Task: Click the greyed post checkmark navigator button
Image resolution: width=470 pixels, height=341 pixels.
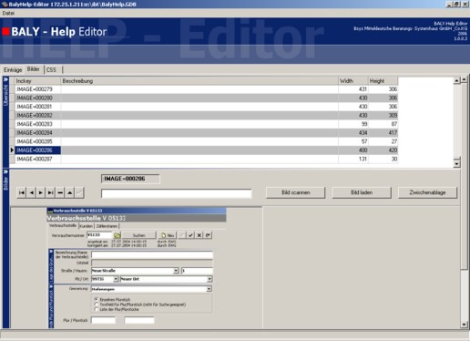Action: point(79,192)
